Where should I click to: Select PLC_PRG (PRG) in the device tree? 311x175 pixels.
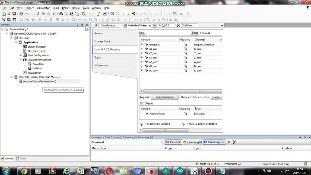coord(36,51)
